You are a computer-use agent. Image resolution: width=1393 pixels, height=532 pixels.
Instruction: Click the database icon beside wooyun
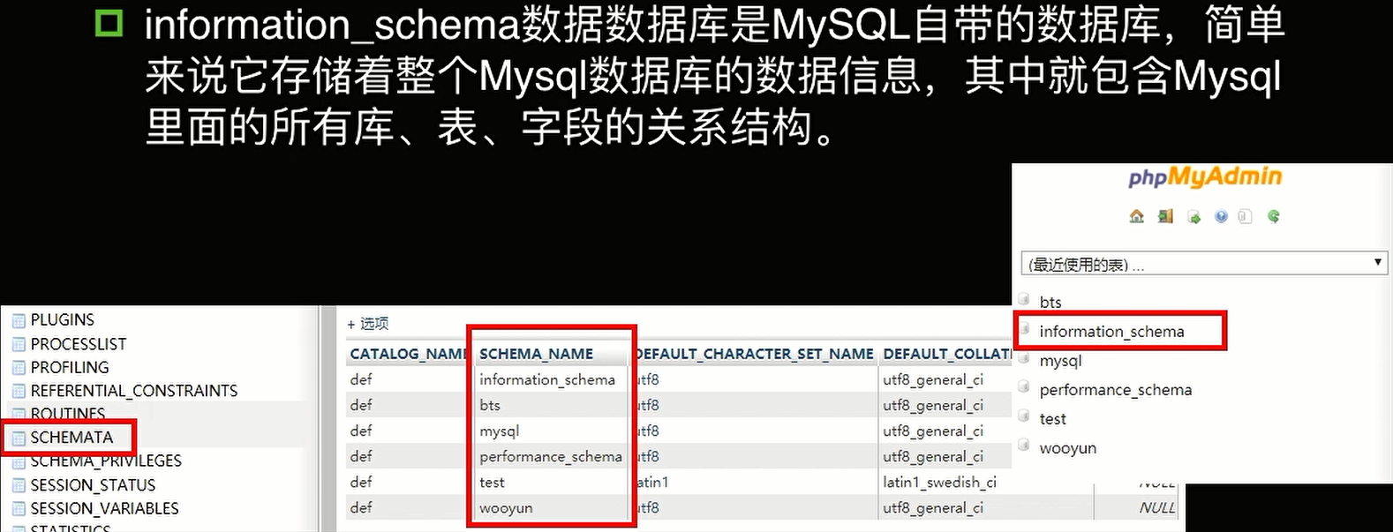(x=1024, y=445)
